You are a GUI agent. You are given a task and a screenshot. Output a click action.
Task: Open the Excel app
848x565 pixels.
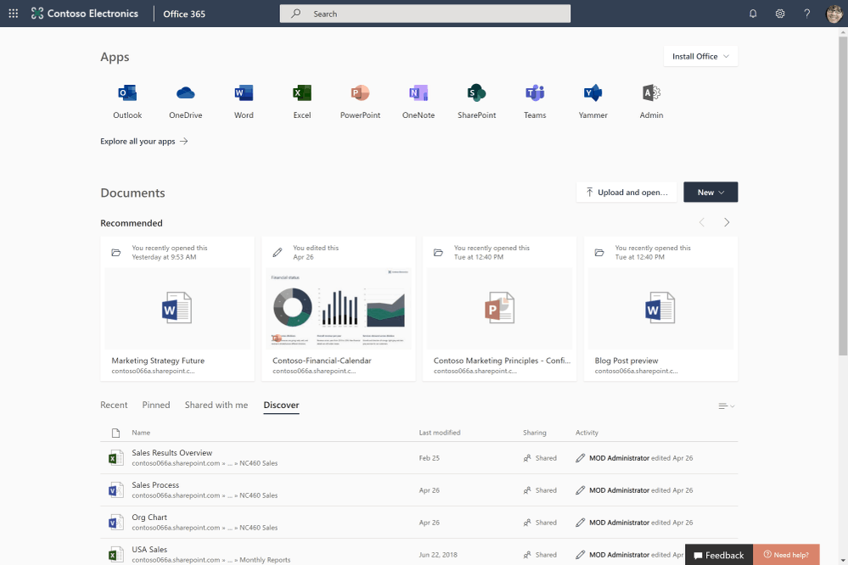pyautogui.click(x=301, y=94)
